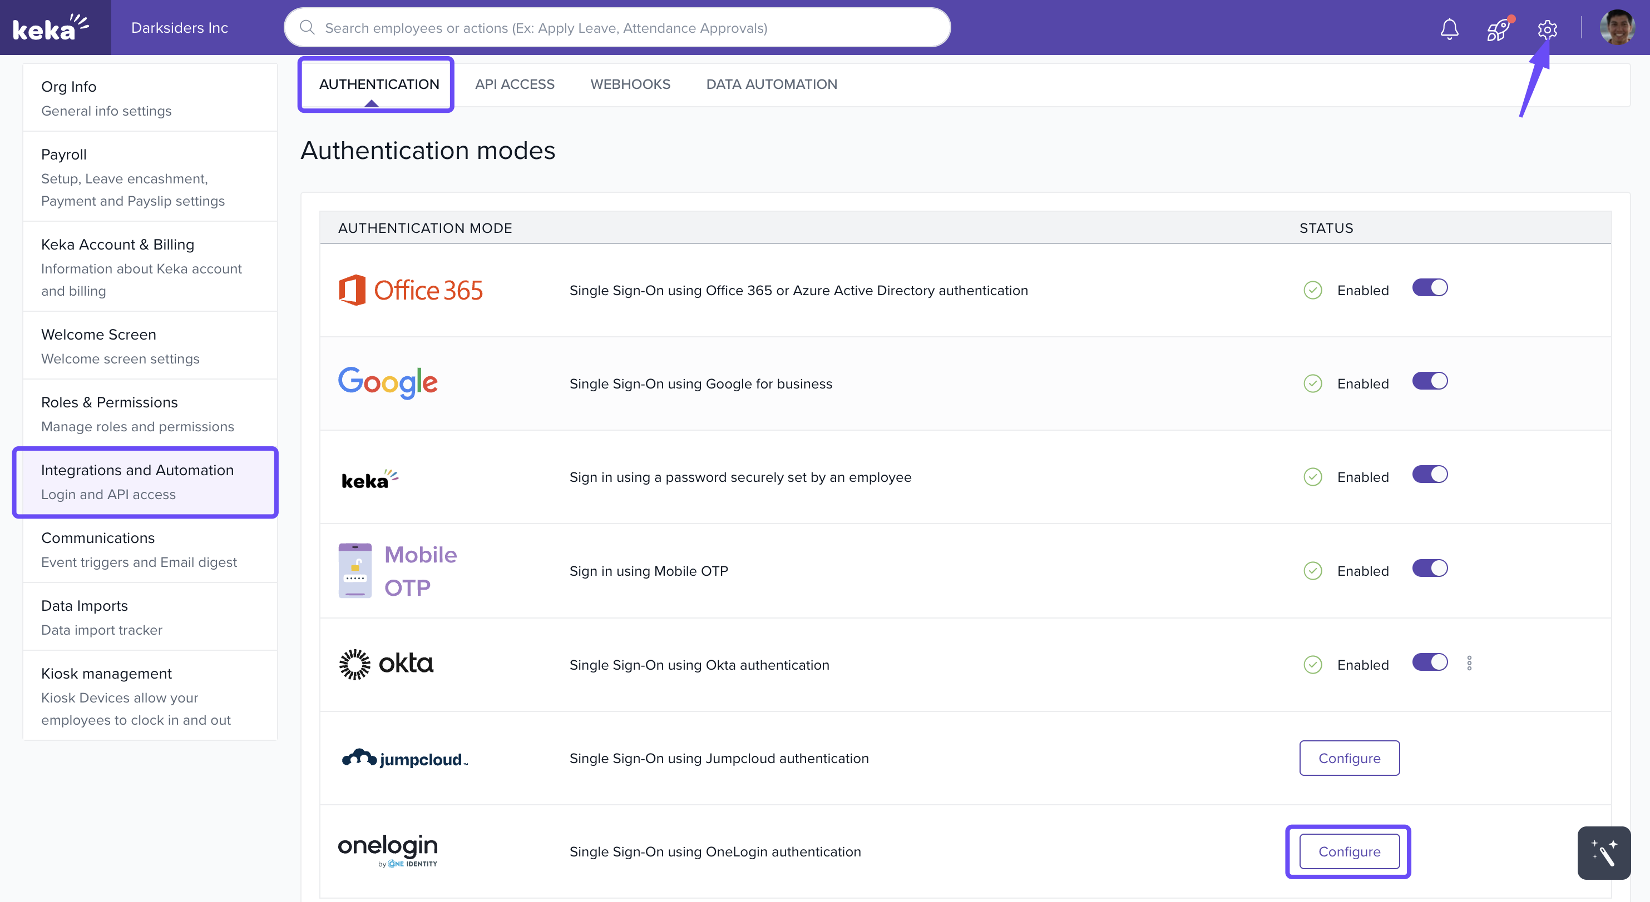Image resolution: width=1650 pixels, height=902 pixels.
Task: Click the Keka logo in header
Action: point(51,27)
